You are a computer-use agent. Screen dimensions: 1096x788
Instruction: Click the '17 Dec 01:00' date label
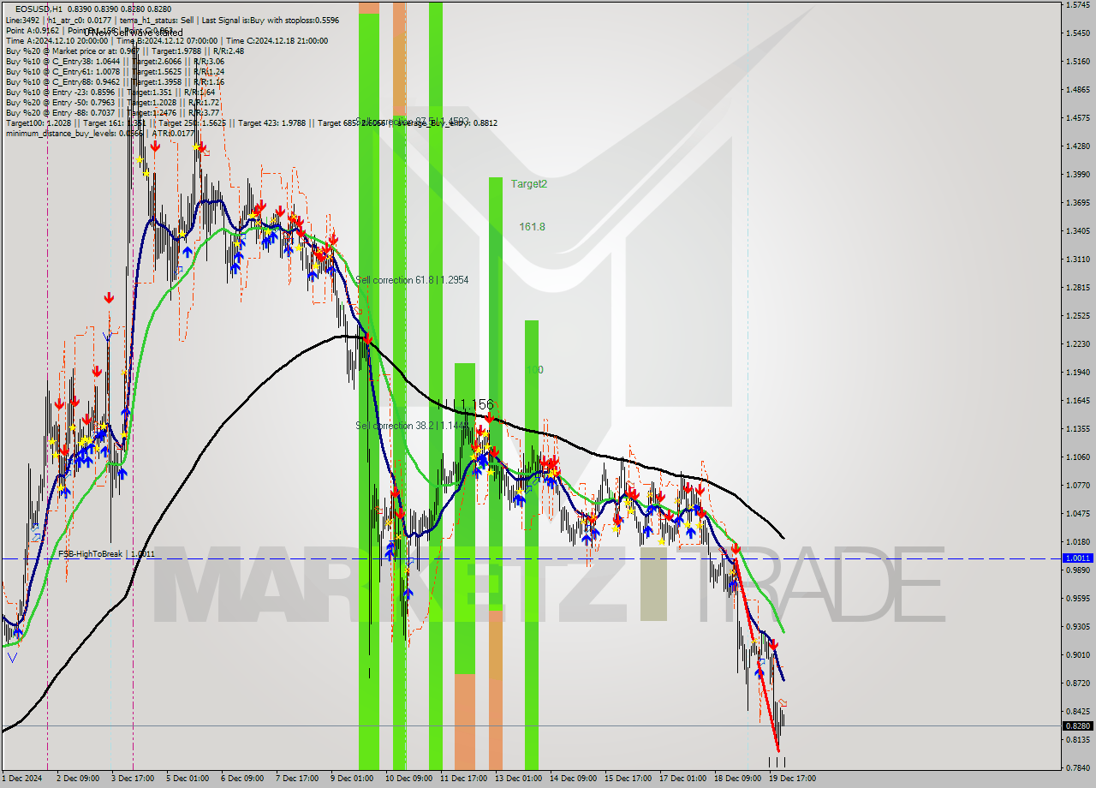click(x=685, y=779)
